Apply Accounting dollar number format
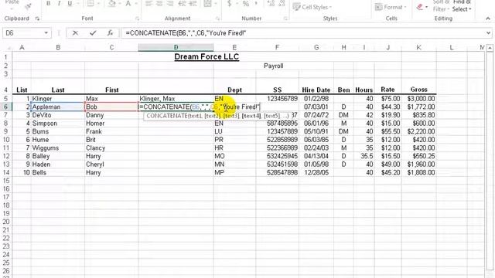 tap(230, 3)
